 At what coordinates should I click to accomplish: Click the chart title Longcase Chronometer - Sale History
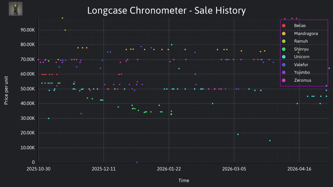pyautogui.click(x=166, y=10)
